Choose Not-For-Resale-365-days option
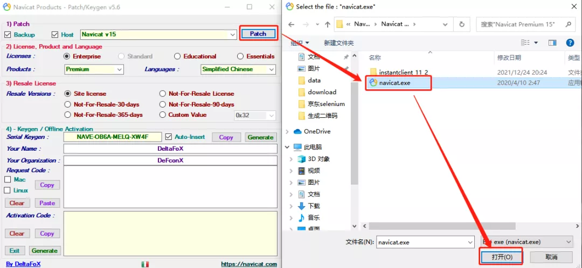 coord(67,115)
